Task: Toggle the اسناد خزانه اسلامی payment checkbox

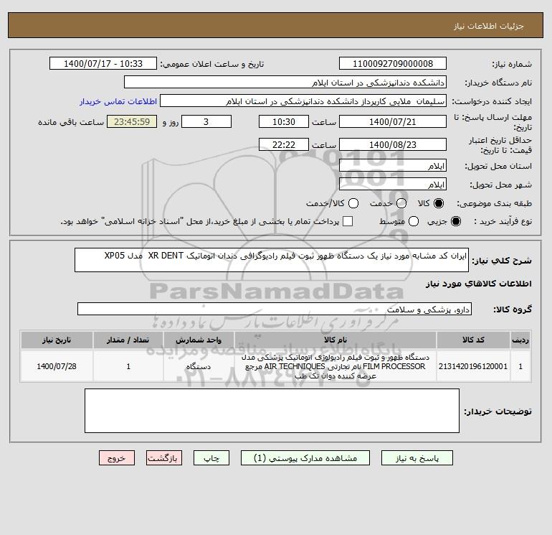Action: pyautogui.click(x=348, y=221)
